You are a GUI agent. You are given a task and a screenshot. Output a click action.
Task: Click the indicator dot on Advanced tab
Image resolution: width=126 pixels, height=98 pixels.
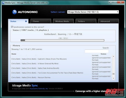tap(116, 21)
